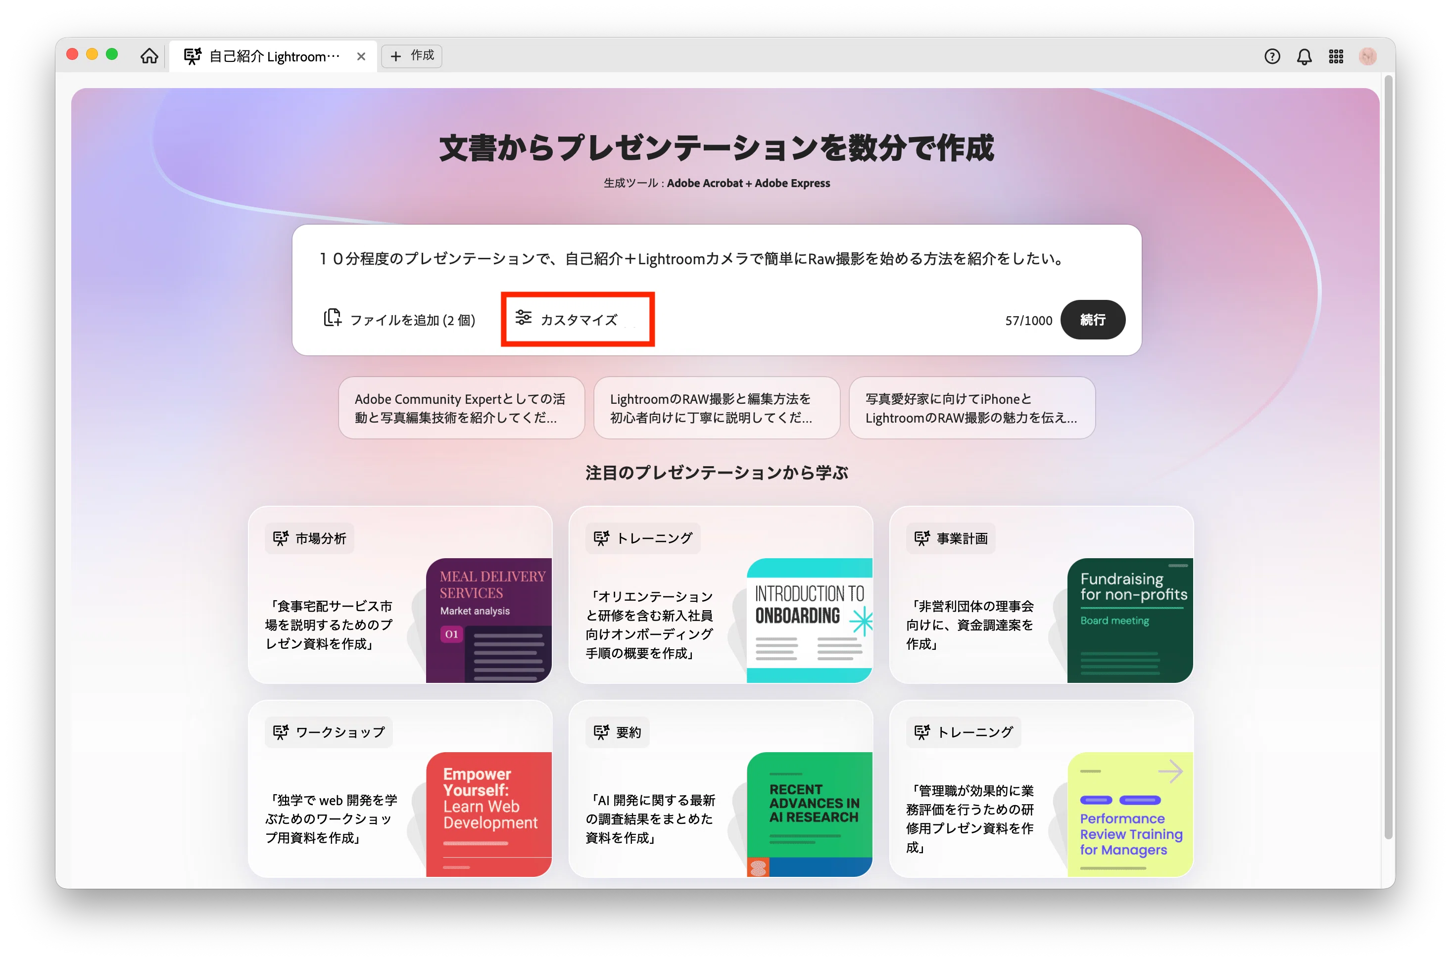Open the apps grid launcher
The height and width of the screenshot is (962, 1451).
pyautogui.click(x=1336, y=56)
